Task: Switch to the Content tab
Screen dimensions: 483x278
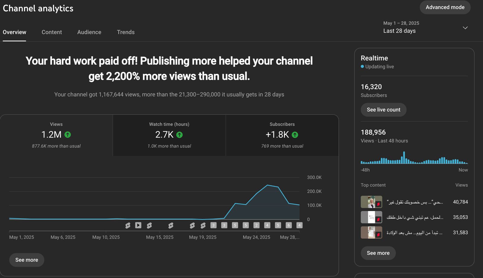Action: click(x=52, y=32)
